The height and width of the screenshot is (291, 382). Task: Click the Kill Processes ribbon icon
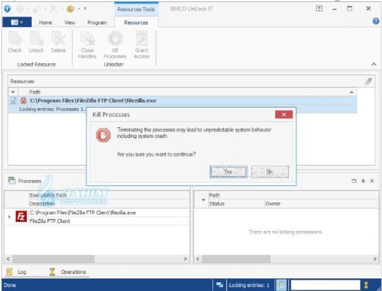pos(115,38)
